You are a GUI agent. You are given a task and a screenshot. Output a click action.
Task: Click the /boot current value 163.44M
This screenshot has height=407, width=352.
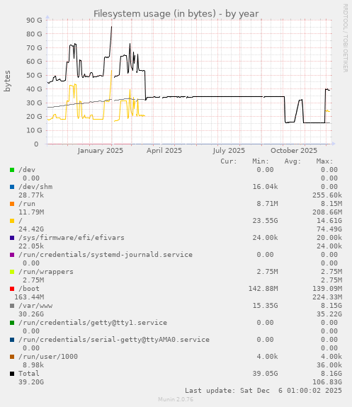coord(29,297)
